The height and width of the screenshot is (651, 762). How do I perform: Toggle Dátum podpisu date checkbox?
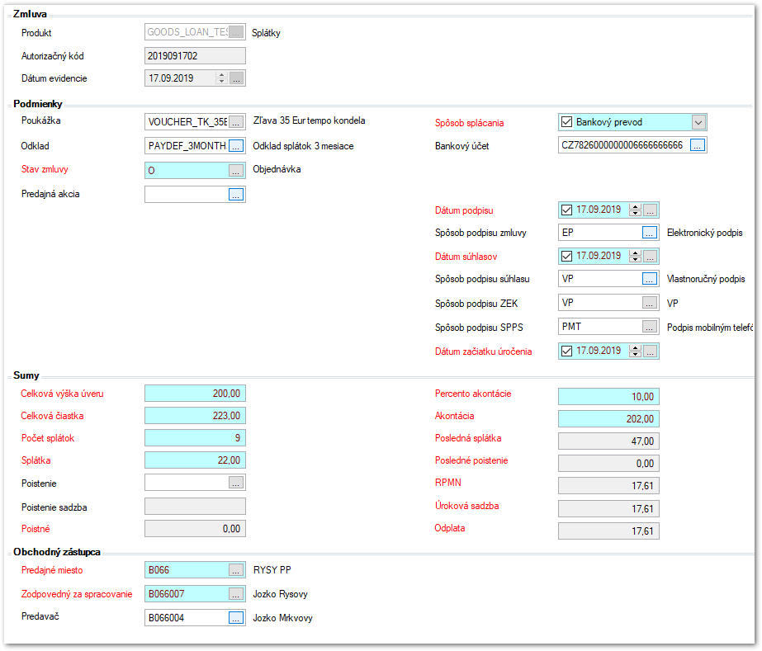coord(566,210)
